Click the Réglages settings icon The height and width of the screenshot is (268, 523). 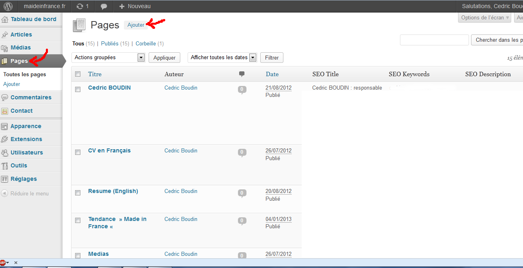(x=4, y=179)
